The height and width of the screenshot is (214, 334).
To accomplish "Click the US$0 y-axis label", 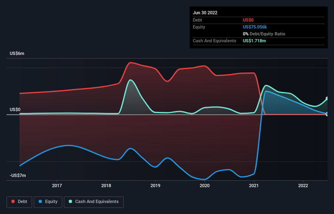I will pyautogui.click(x=15, y=110).
